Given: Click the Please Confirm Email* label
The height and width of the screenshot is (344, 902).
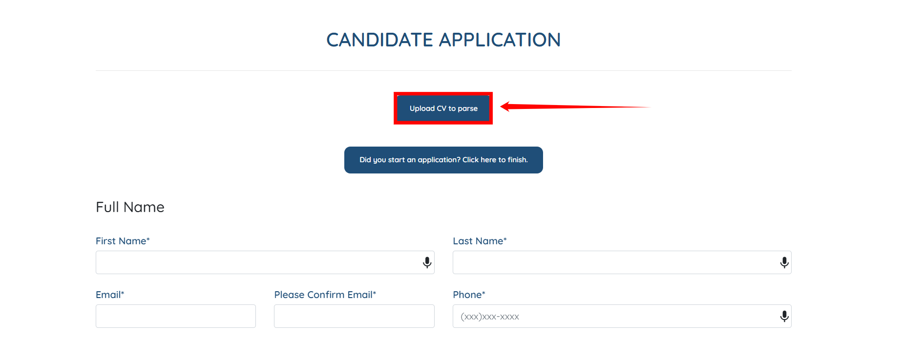Looking at the screenshot, I should 325,295.
